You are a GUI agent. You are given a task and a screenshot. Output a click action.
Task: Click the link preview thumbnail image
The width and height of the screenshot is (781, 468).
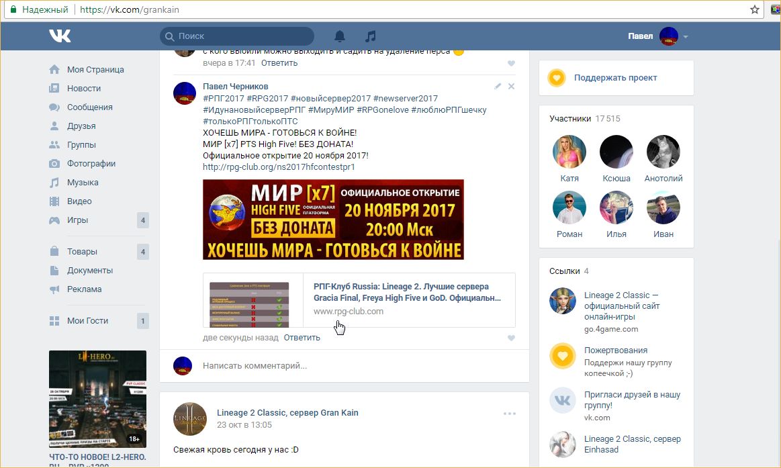250,304
